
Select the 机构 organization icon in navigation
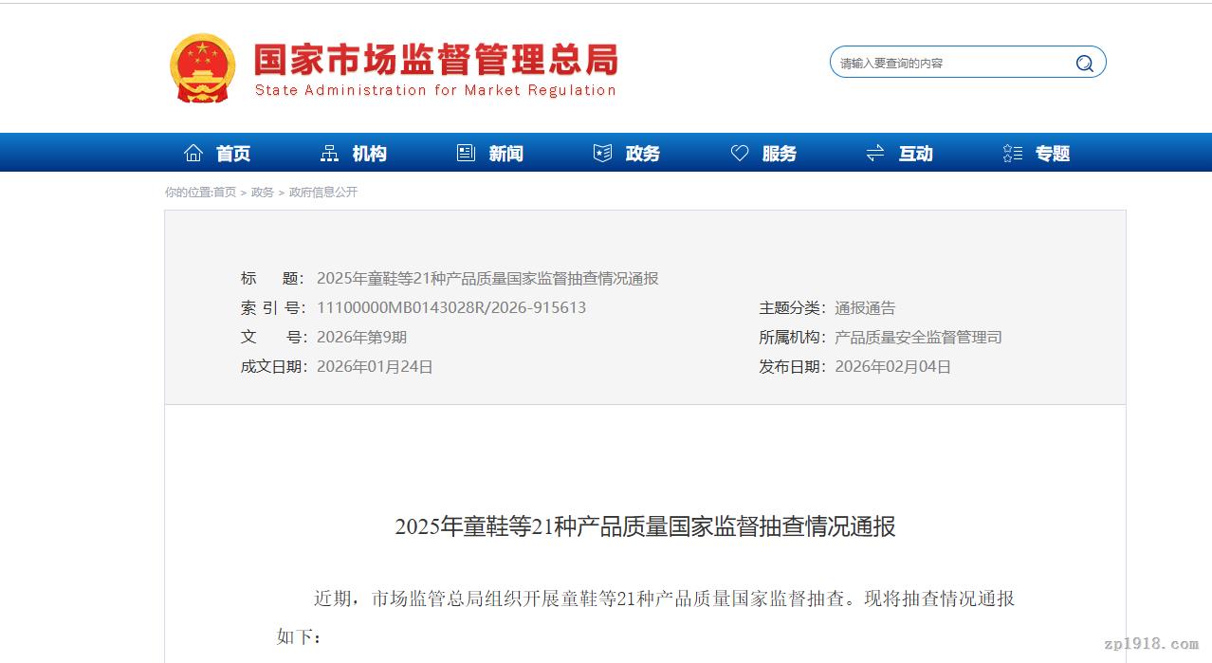click(x=329, y=152)
